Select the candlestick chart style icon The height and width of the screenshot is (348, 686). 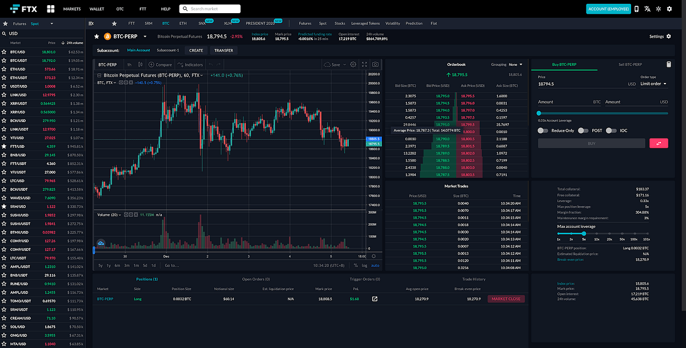pyautogui.click(x=141, y=65)
